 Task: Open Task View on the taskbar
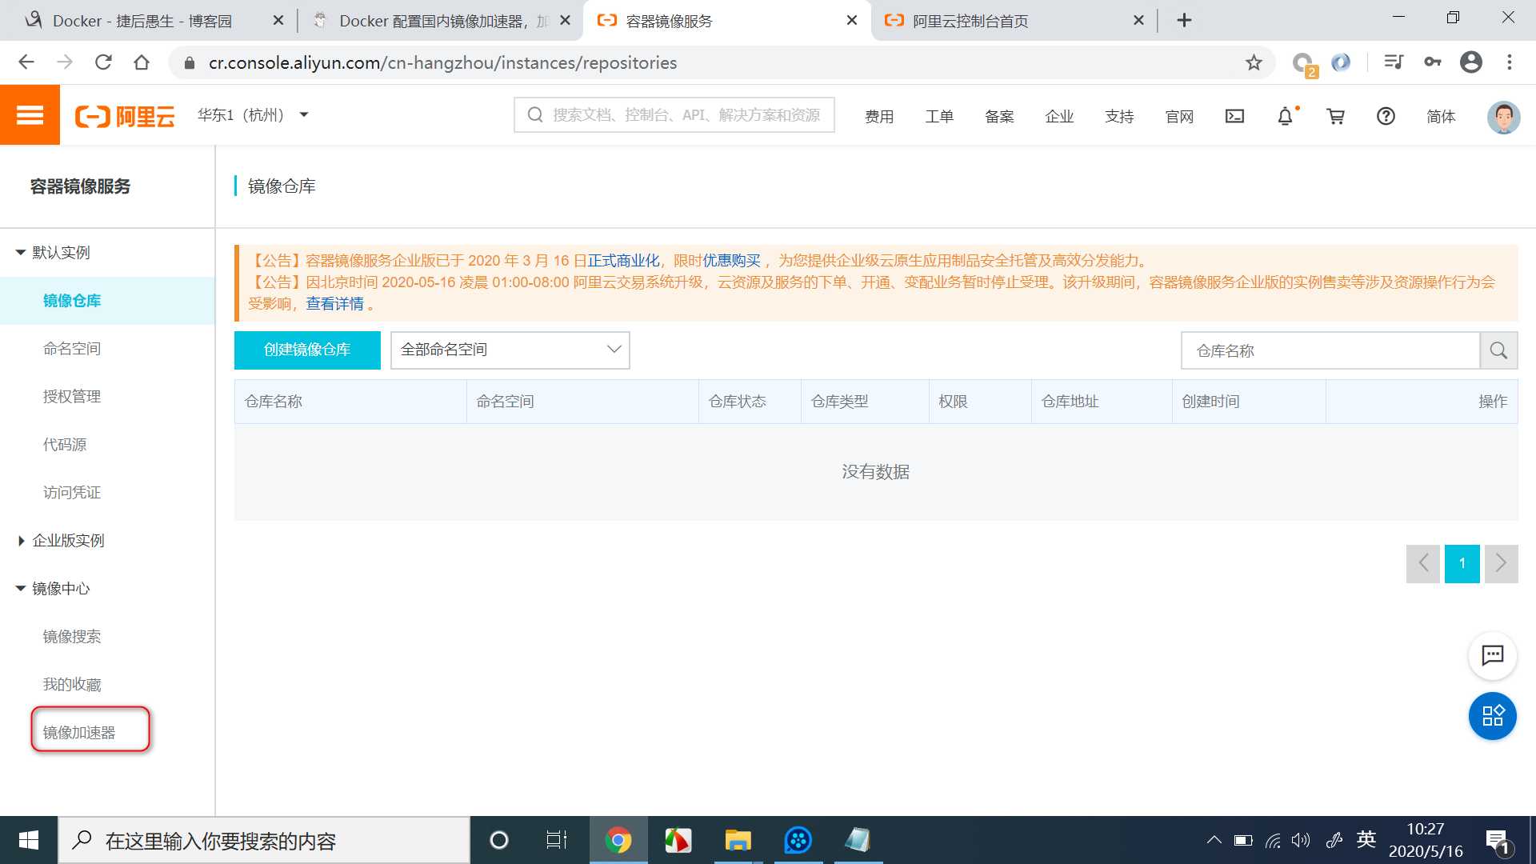pyautogui.click(x=557, y=840)
